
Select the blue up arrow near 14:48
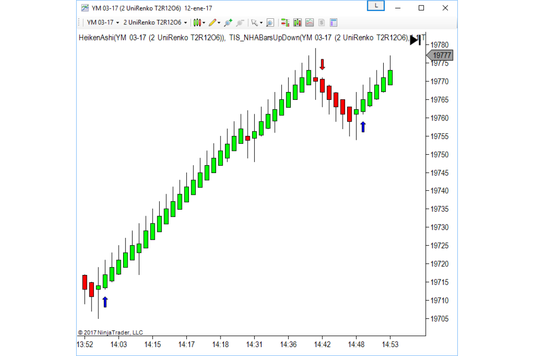coord(363,127)
